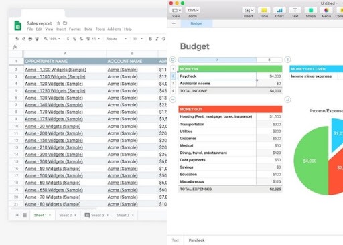Open the Help menu in Sheets

[128, 29]
